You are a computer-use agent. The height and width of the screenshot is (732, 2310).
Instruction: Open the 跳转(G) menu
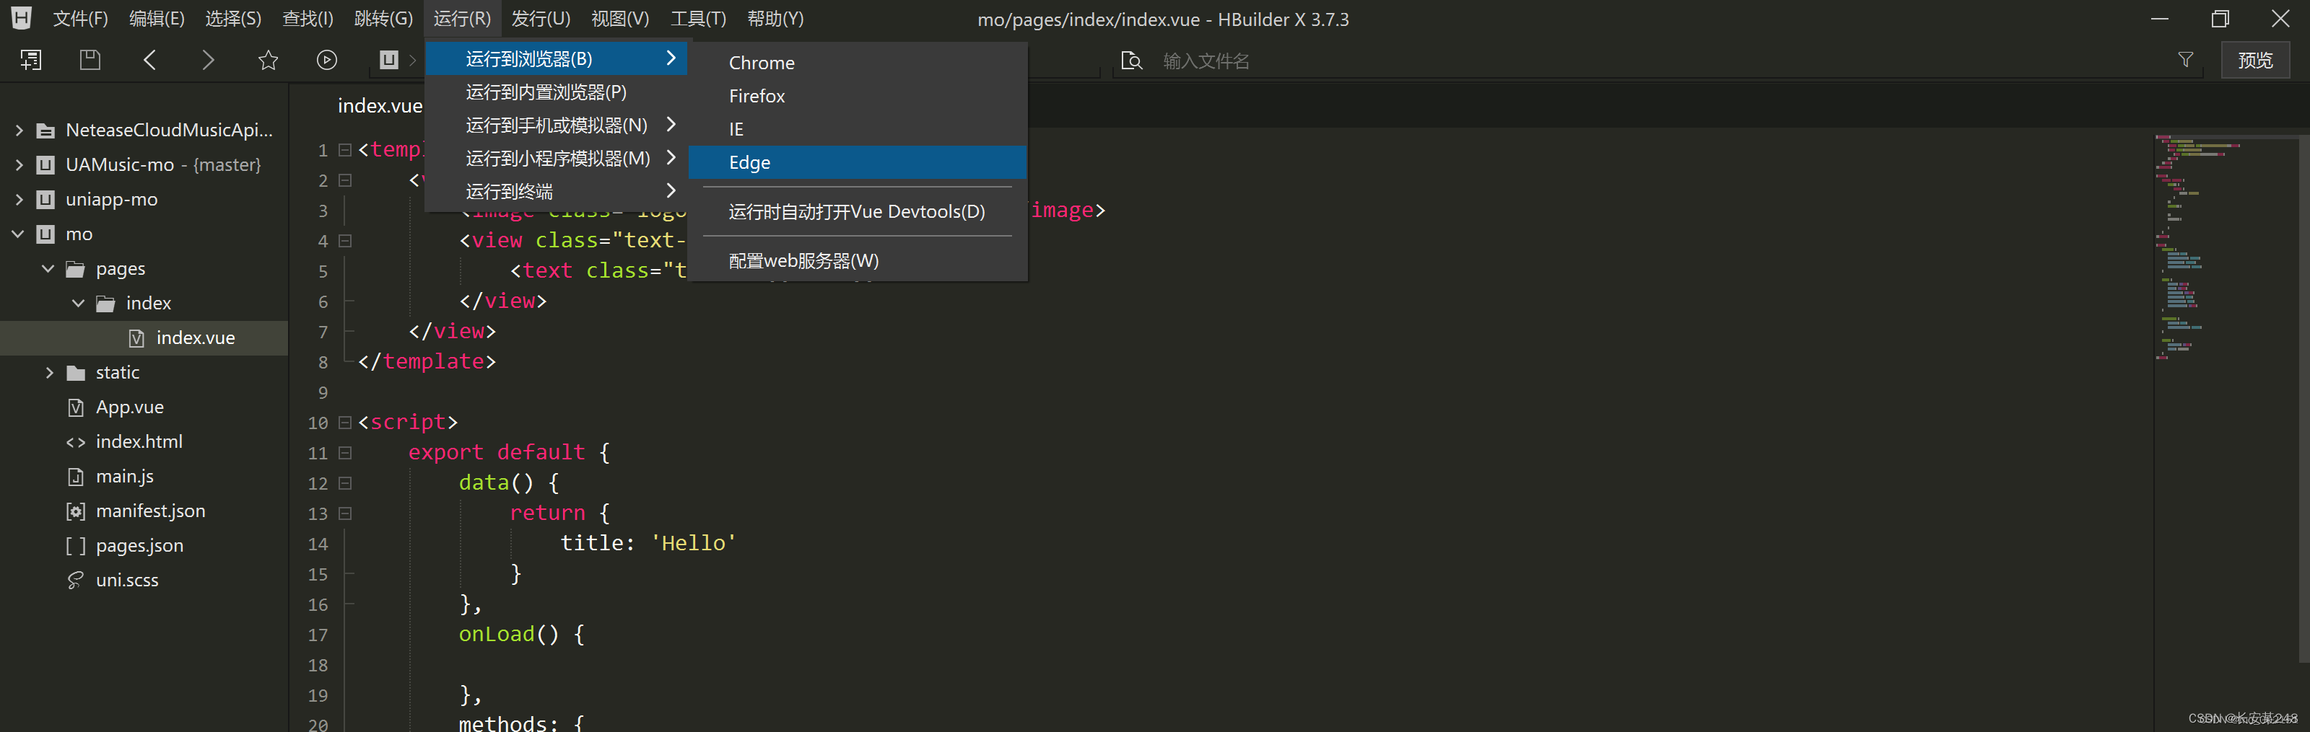click(x=383, y=19)
